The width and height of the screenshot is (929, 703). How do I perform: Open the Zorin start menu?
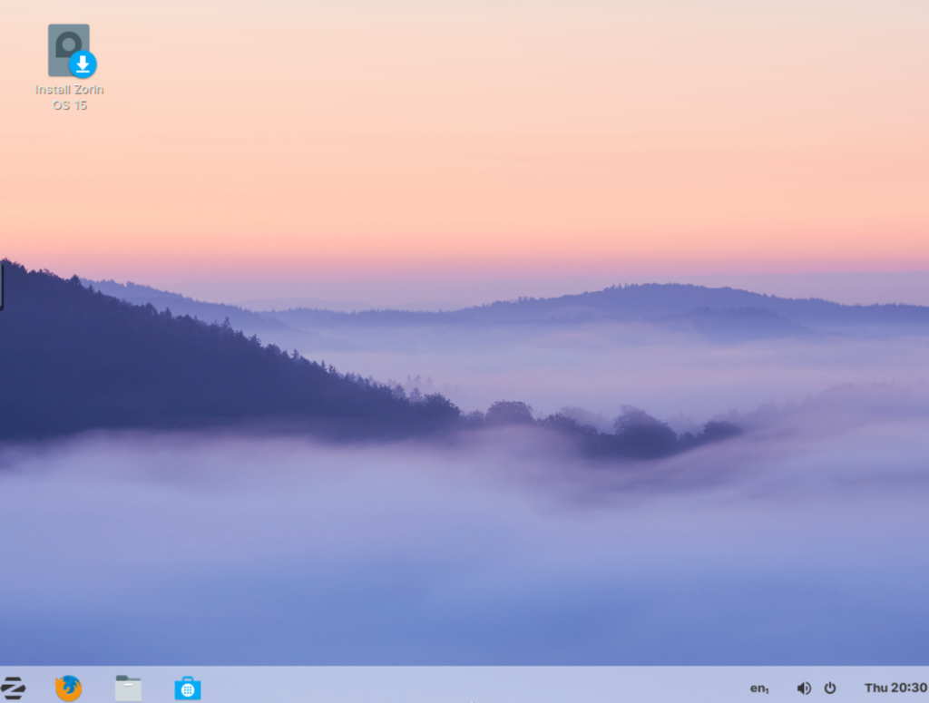[13, 688]
